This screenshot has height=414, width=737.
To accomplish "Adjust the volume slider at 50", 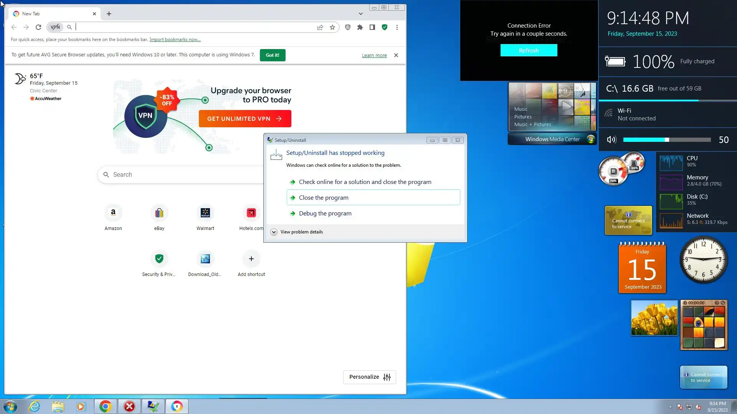I will (667, 140).
